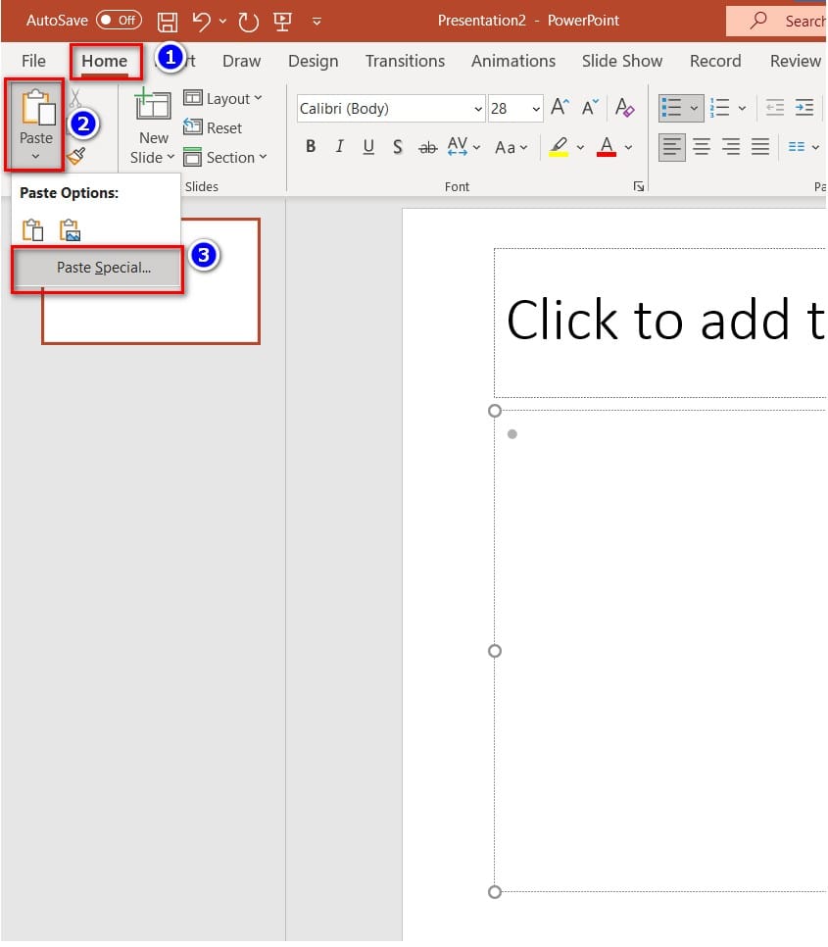Viewport: 828px width, 947px height.
Task: Switch to the Design tab
Action: tap(314, 61)
